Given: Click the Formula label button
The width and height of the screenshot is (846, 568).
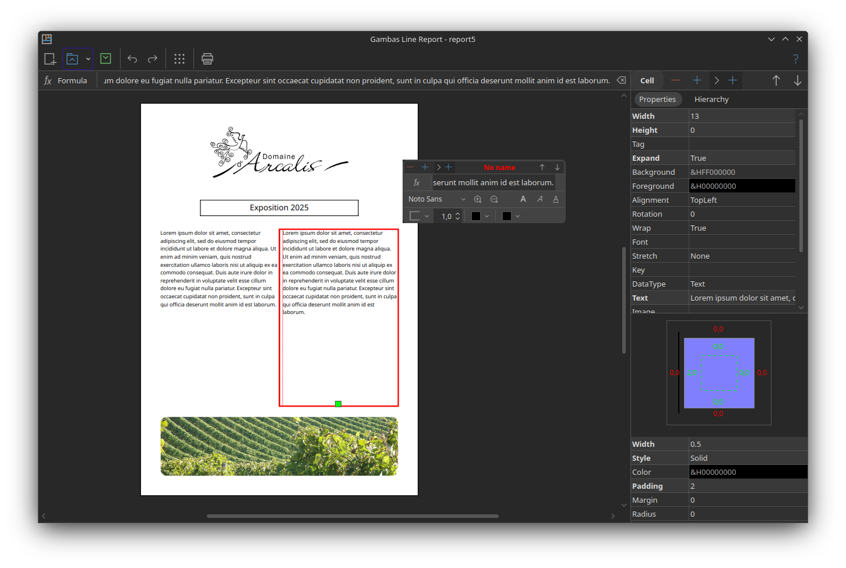Looking at the screenshot, I should pyautogui.click(x=66, y=81).
